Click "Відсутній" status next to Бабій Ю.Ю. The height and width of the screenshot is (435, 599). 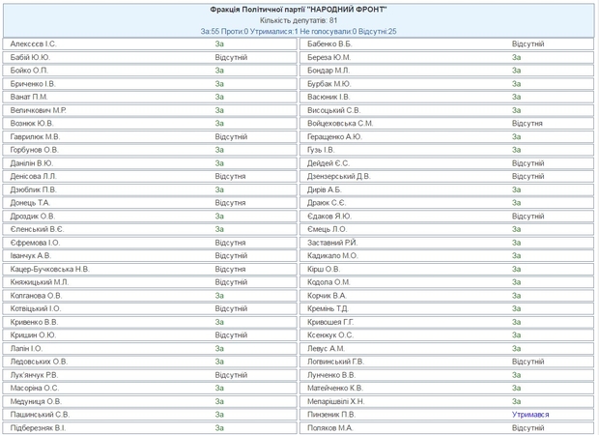(231, 57)
